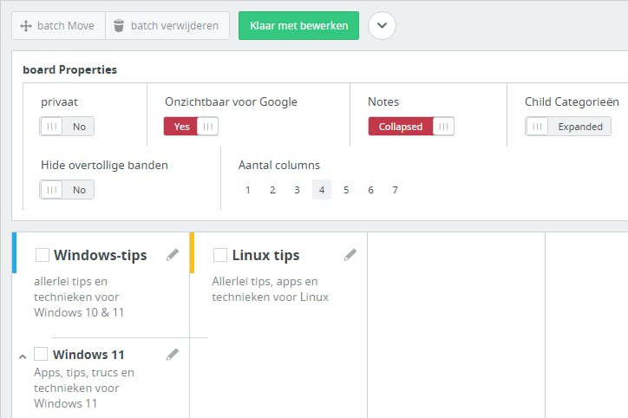This screenshot has height=418, width=628.
Task: Toggle Child Categorieën Expanded switch
Action: tap(568, 127)
